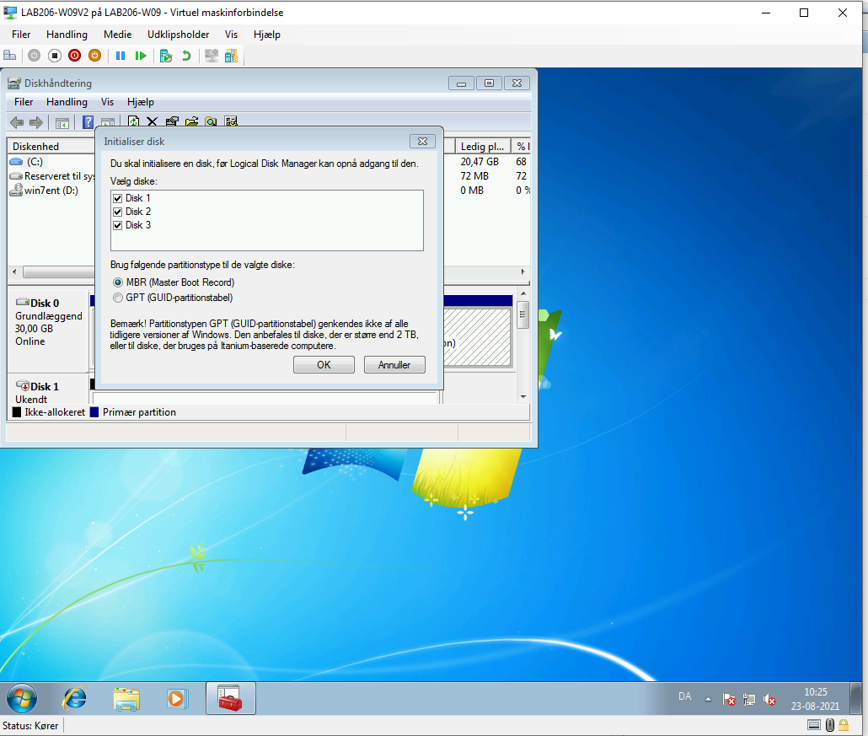Image resolution: width=868 pixels, height=736 pixels.
Task: Open the Action Center flag tray icon
Action: tap(728, 700)
